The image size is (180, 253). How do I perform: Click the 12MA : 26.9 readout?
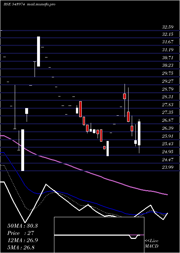click(x=22, y=240)
